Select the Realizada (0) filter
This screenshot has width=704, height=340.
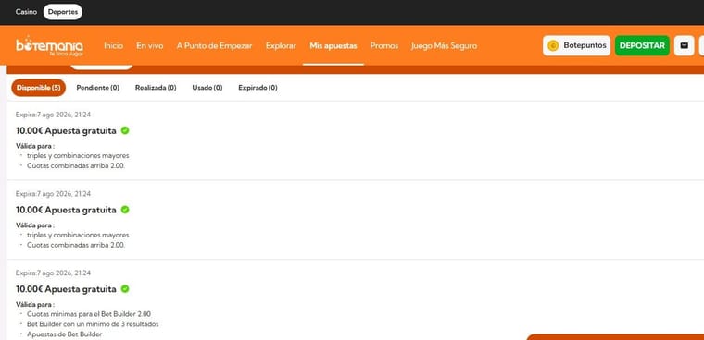[156, 88]
